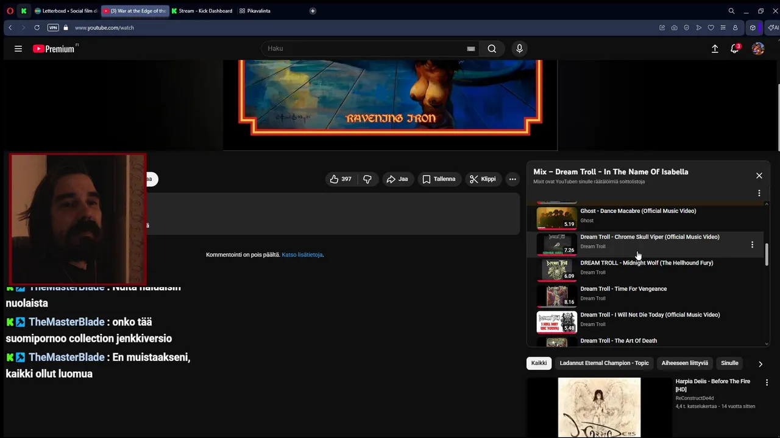Play Dream Troll - Time For Vengeance

pos(623,289)
